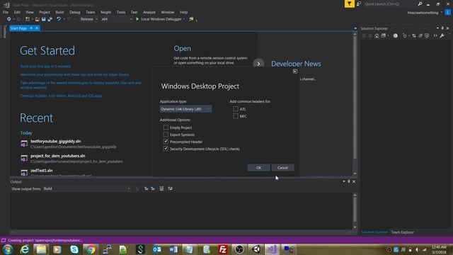Click the Develop modern native Android iOS apps link

[x=61, y=96]
